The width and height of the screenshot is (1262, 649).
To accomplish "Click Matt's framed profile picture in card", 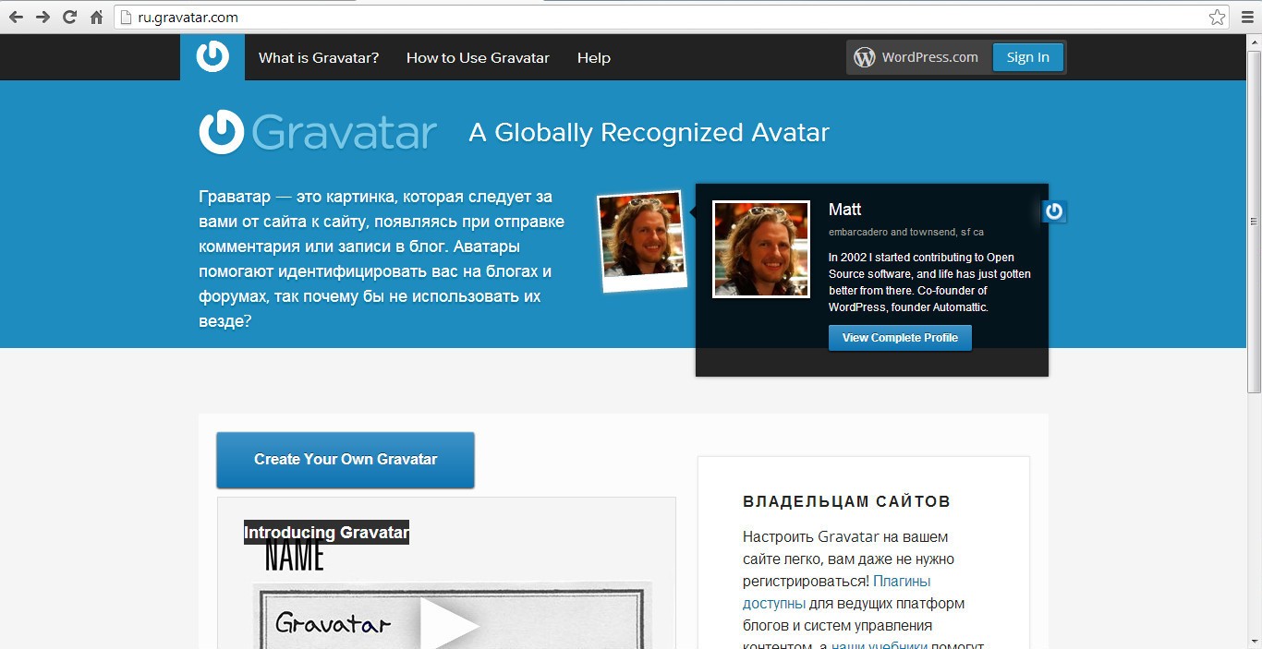I will (x=761, y=249).
